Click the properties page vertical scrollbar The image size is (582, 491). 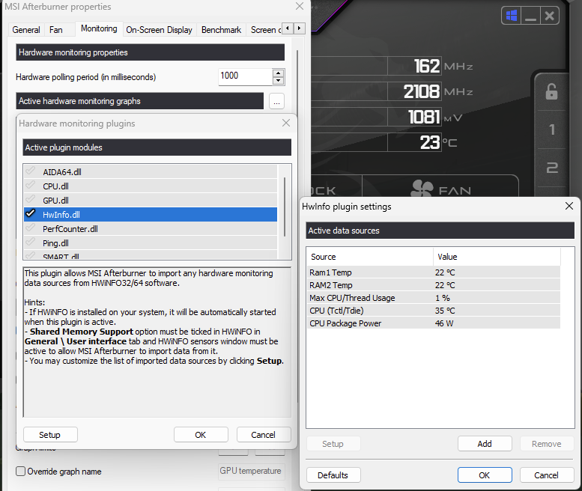297,80
